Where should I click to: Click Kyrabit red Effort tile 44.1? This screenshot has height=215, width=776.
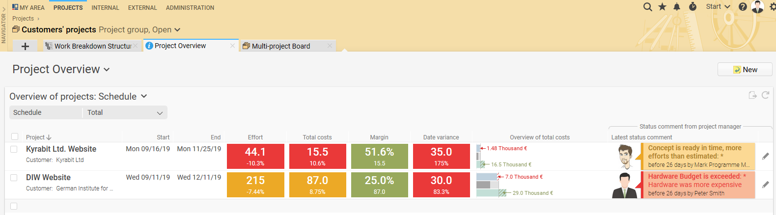tap(255, 156)
